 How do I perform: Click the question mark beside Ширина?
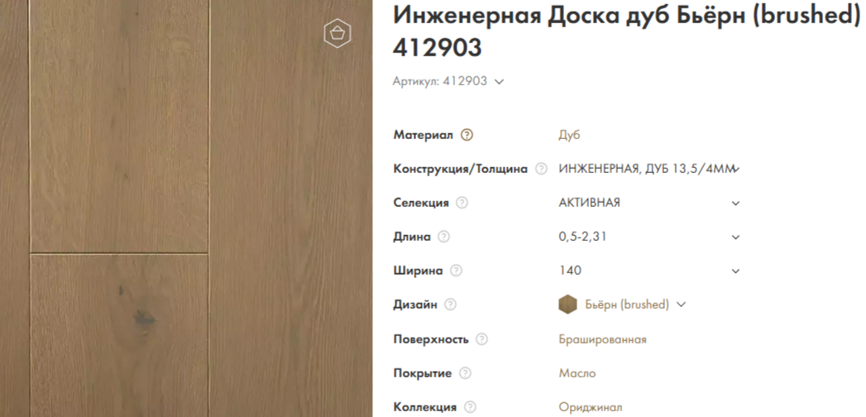click(x=456, y=271)
